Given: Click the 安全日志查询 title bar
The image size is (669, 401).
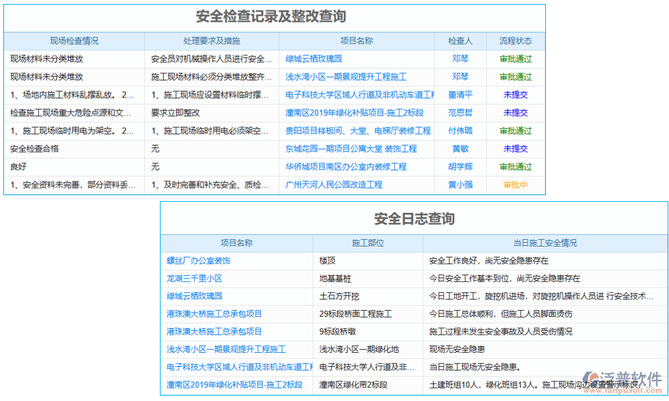Looking at the screenshot, I should tap(414, 219).
